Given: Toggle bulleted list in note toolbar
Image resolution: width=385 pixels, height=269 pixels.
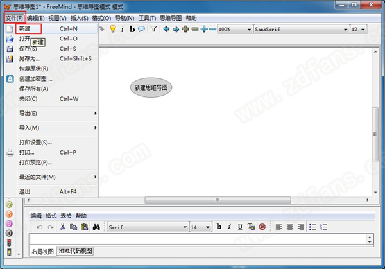Looking at the screenshot, I should 312,227.
